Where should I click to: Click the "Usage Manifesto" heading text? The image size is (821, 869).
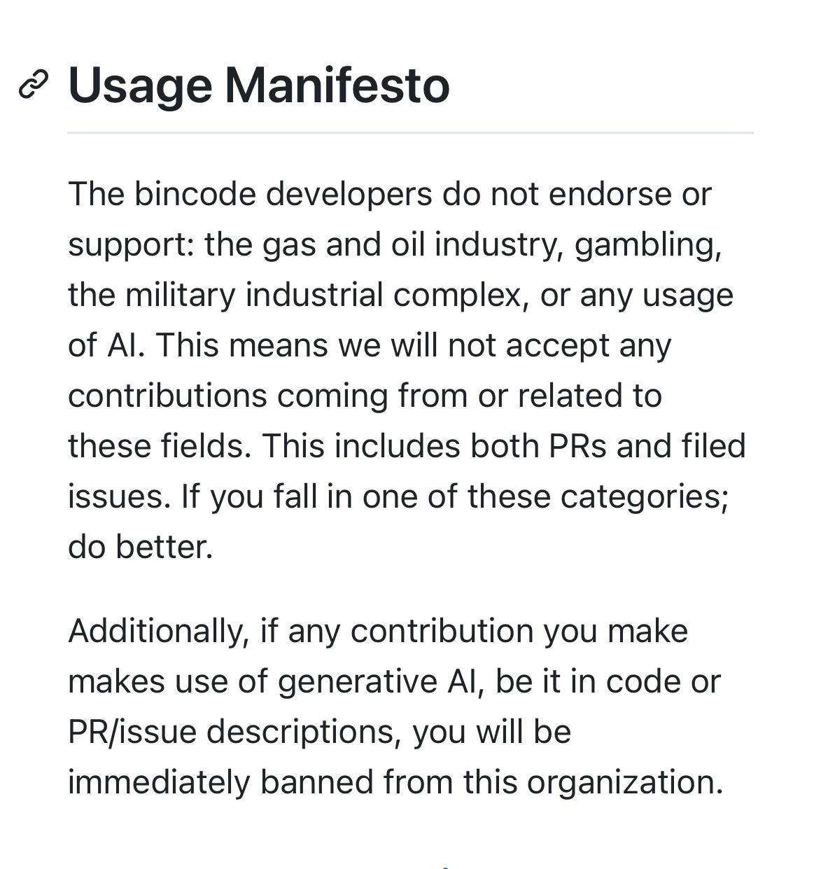coord(258,85)
